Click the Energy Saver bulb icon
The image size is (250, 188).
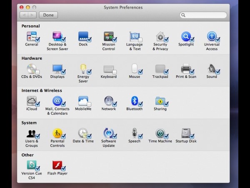point(83,69)
